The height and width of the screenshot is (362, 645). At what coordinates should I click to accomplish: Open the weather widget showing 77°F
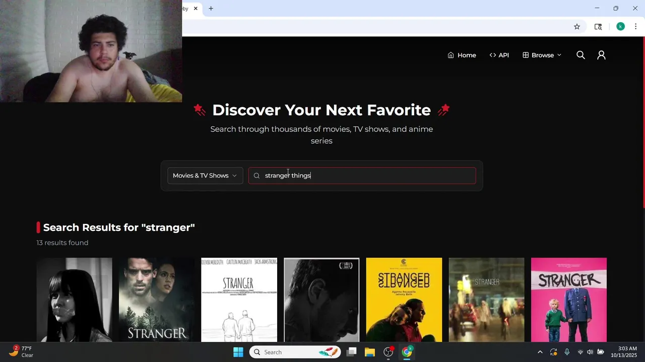click(21, 351)
